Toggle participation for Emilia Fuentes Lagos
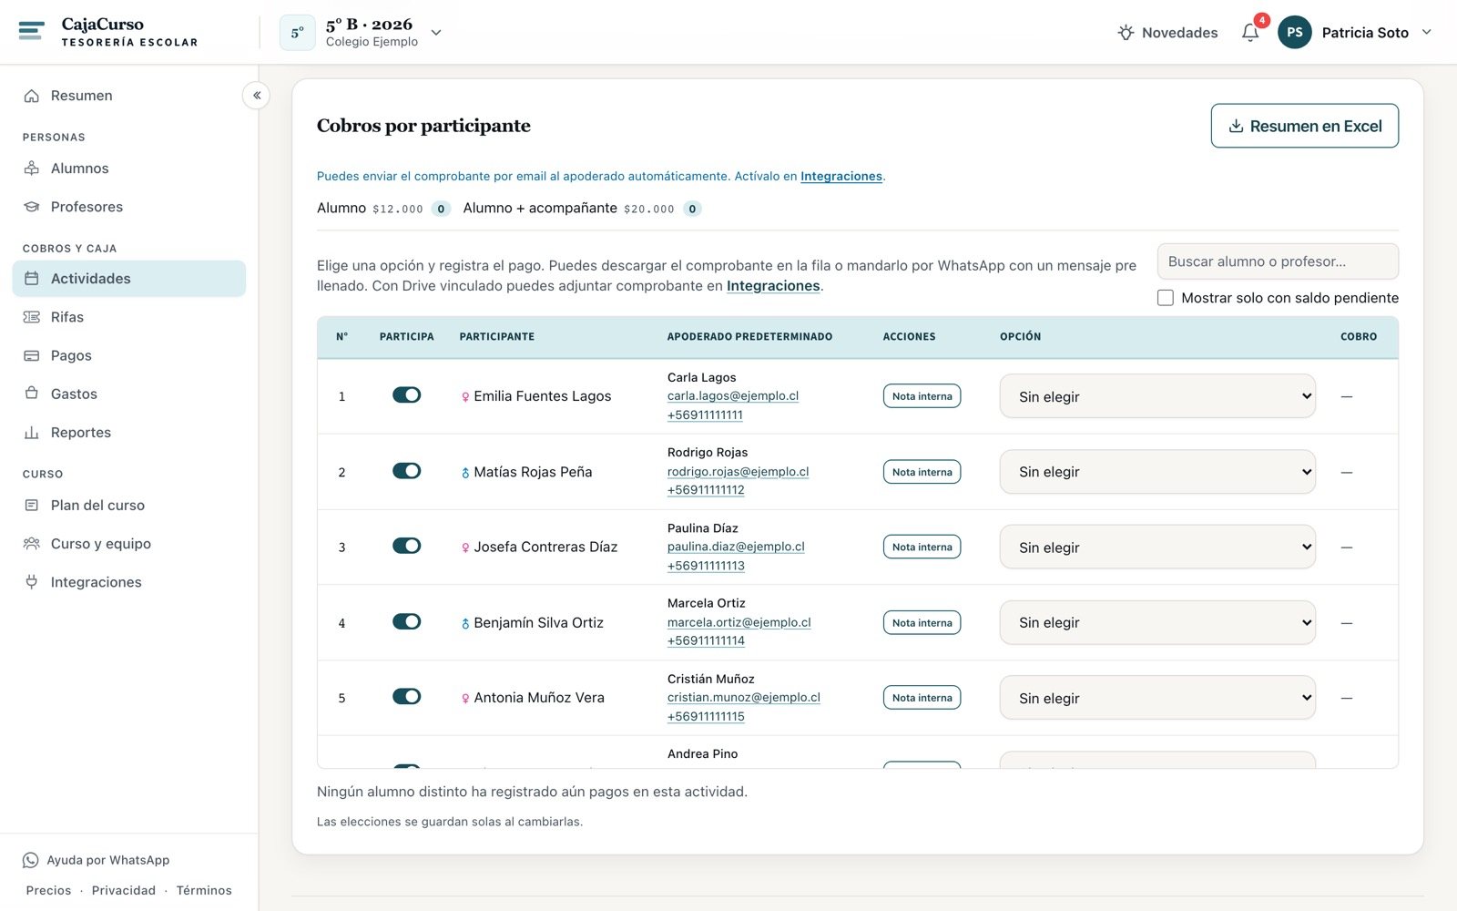The height and width of the screenshot is (911, 1457). [x=406, y=394]
